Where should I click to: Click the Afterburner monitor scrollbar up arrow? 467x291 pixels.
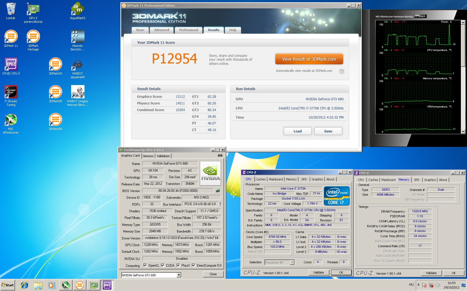pyautogui.click(x=463, y=22)
